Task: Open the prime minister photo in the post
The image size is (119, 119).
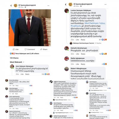Action: tap(30, 28)
